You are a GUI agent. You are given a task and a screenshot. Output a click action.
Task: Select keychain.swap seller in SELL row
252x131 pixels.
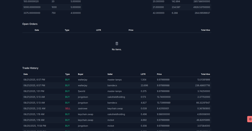(115, 109)
